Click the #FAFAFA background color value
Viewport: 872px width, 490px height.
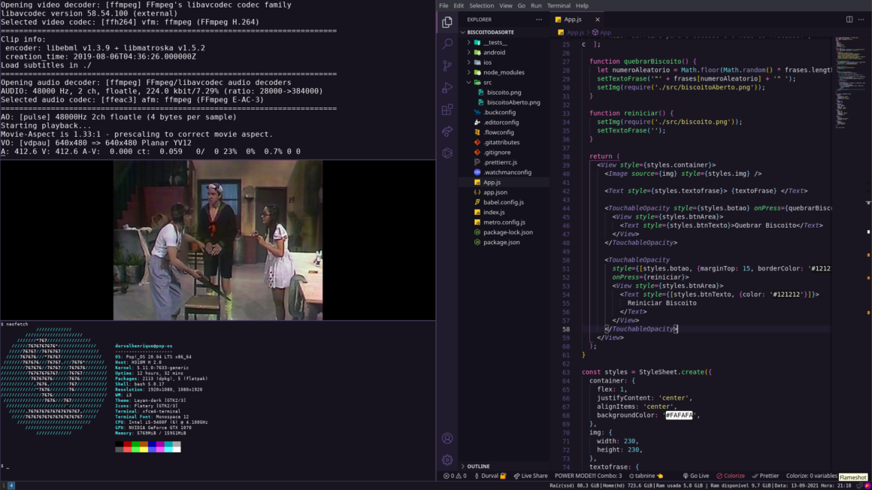pos(677,414)
